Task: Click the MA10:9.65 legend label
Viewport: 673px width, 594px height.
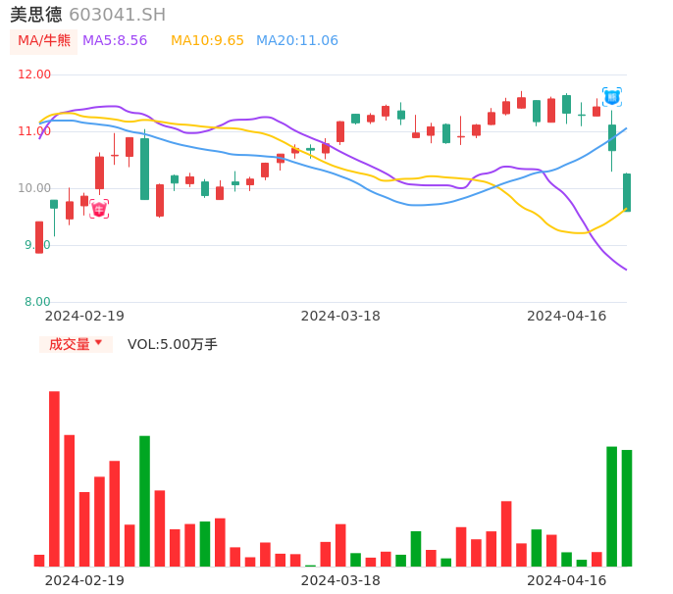Action: tap(207, 41)
